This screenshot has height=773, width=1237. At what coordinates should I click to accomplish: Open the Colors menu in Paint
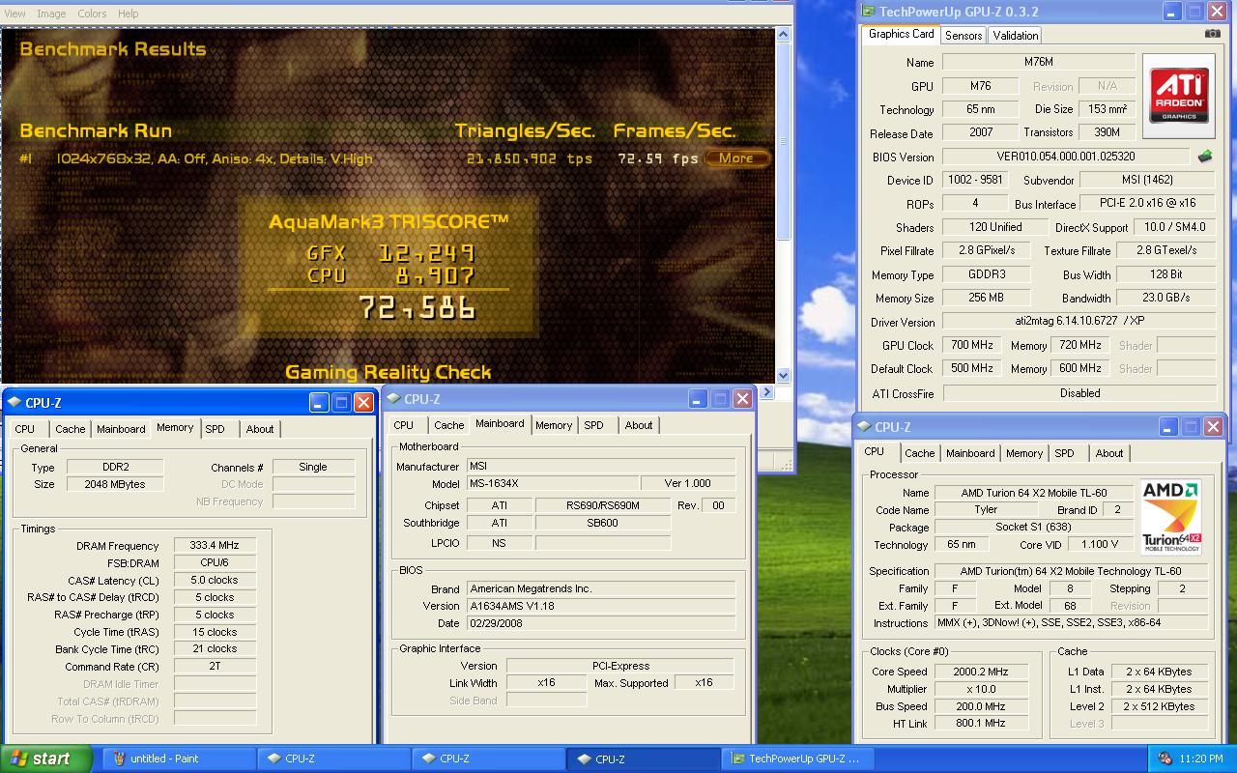[x=92, y=14]
